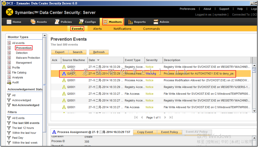Click funnel icon next to Acknowledged
The height and width of the screenshot is (147, 258).
coord(9,100)
